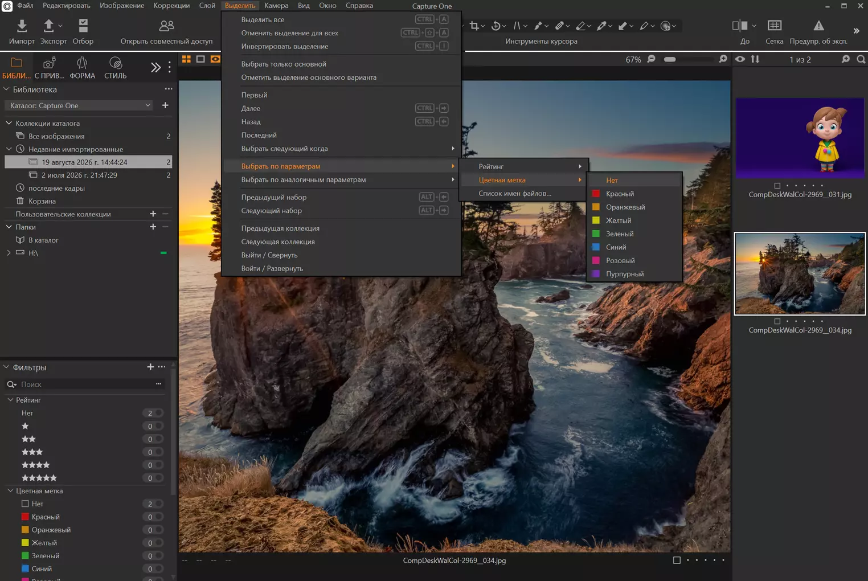Open the Рейтинг submenu entry

point(524,166)
